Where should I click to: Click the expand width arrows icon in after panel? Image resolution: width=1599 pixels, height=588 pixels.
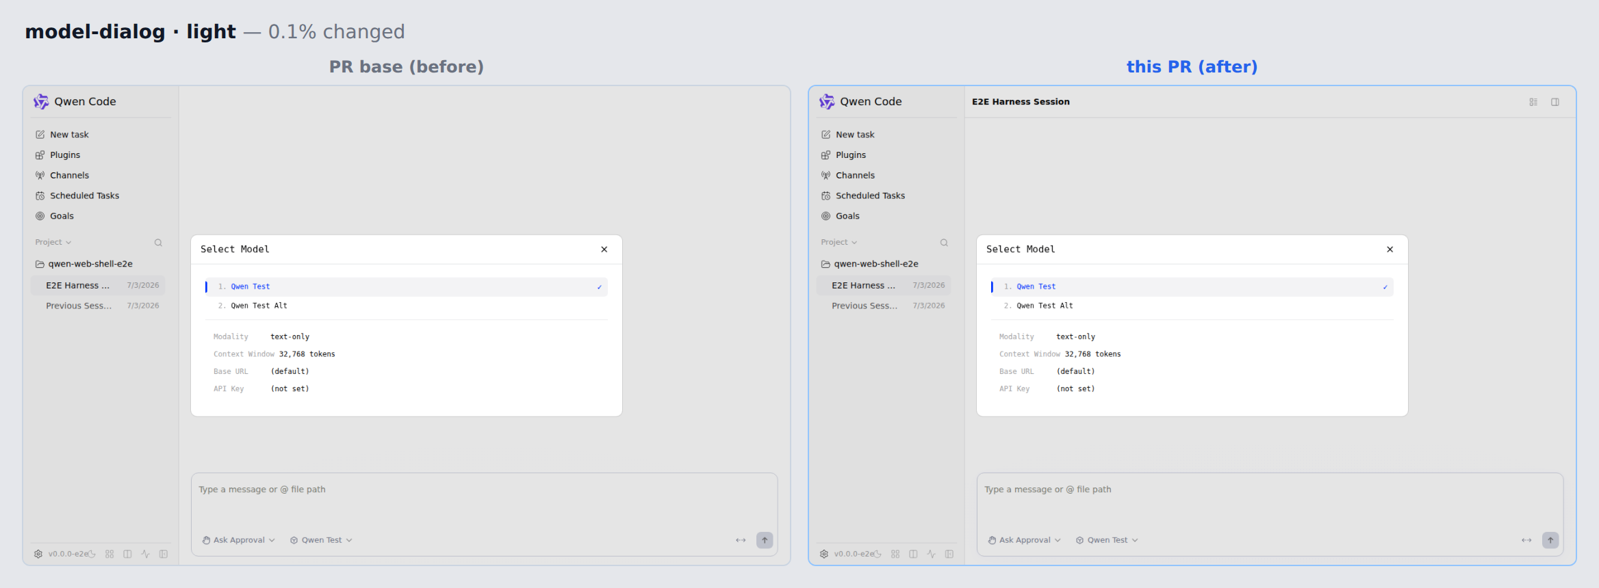[1526, 540]
